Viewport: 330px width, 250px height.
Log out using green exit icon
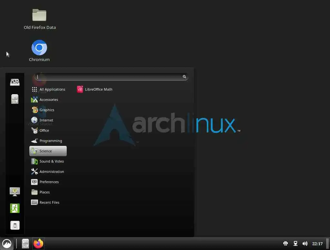(15, 208)
